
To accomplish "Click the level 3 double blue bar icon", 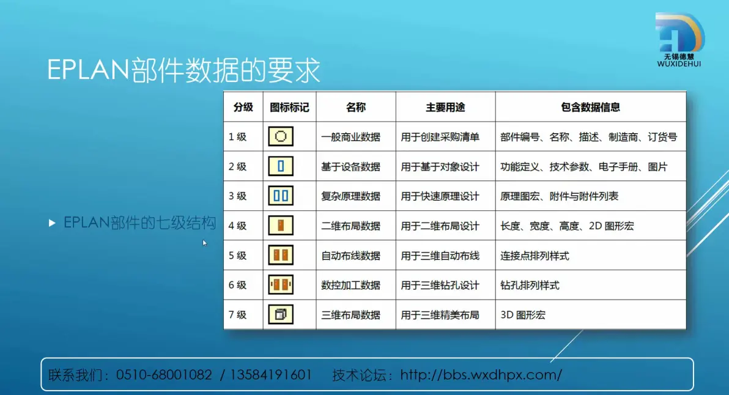I will point(281,196).
